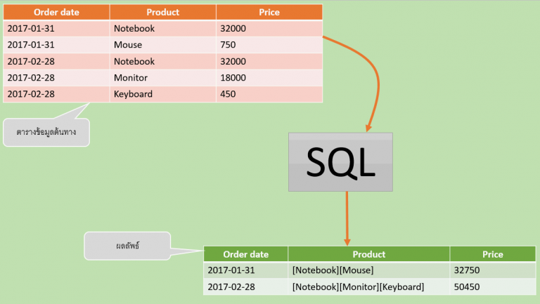Select the Monitor product cell
The image size is (540, 304).
point(163,78)
